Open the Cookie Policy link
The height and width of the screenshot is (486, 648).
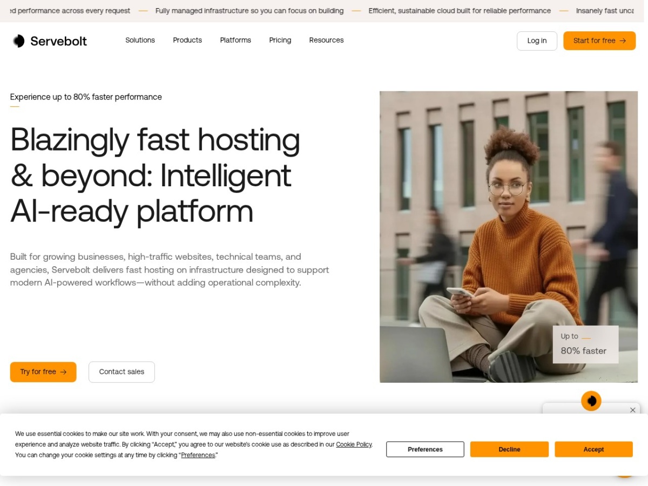(x=354, y=444)
